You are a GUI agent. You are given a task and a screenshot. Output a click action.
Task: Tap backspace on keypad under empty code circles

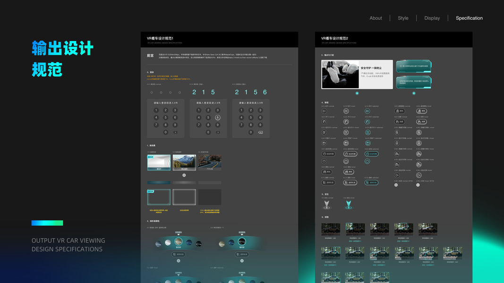pos(175,132)
